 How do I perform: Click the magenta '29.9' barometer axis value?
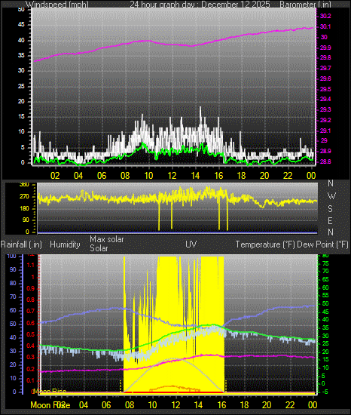coord(325,48)
